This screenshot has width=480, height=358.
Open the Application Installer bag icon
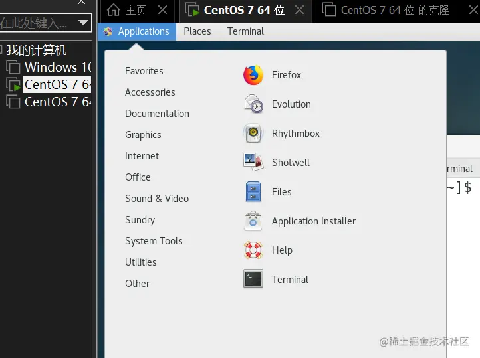253,221
